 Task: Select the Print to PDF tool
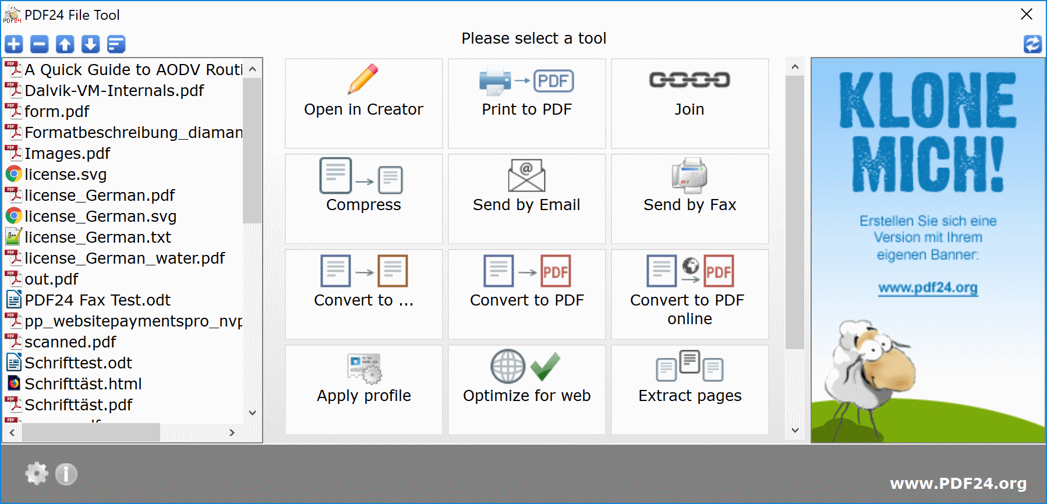526,104
